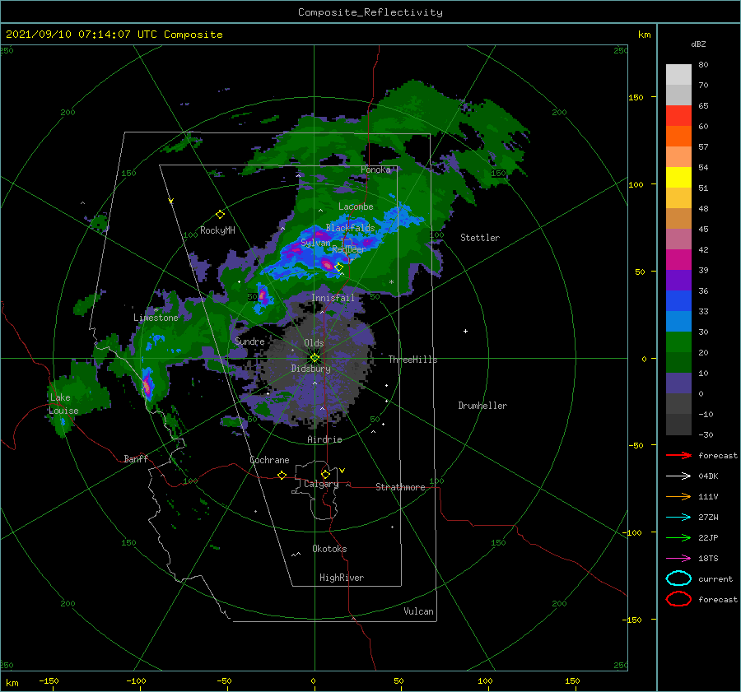Pick the red 60-65 dBZ swatch
Screen dimensions: 741x692
point(678,116)
